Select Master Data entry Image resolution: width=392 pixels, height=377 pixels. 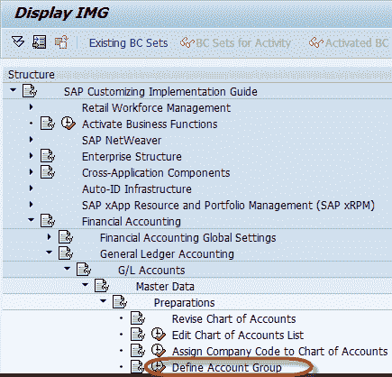(165, 286)
